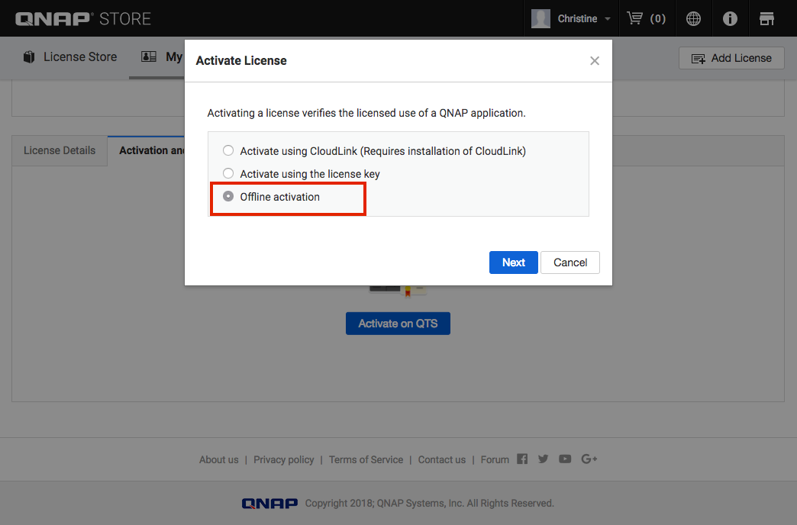Visit the Forum footer link
The height and width of the screenshot is (525, 797).
[x=495, y=459]
